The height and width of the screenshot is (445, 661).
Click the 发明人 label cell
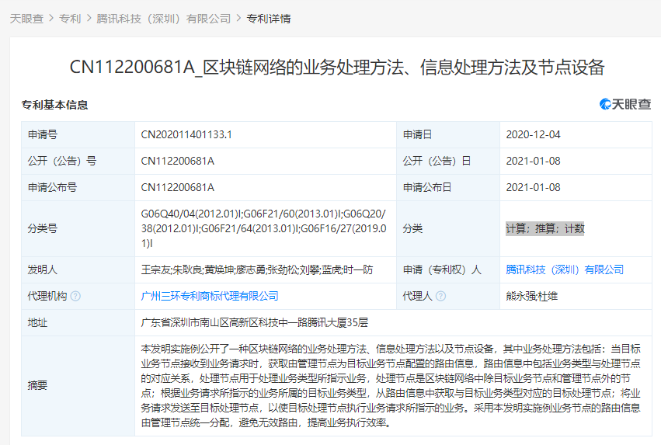[x=78, y=269]
